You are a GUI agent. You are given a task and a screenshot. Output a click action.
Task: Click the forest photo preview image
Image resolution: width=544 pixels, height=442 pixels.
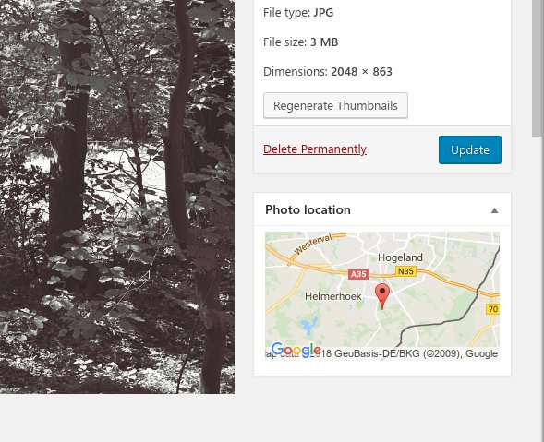(117, 197)
